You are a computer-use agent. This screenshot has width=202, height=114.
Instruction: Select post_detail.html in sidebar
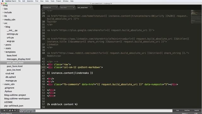(15, 63)
